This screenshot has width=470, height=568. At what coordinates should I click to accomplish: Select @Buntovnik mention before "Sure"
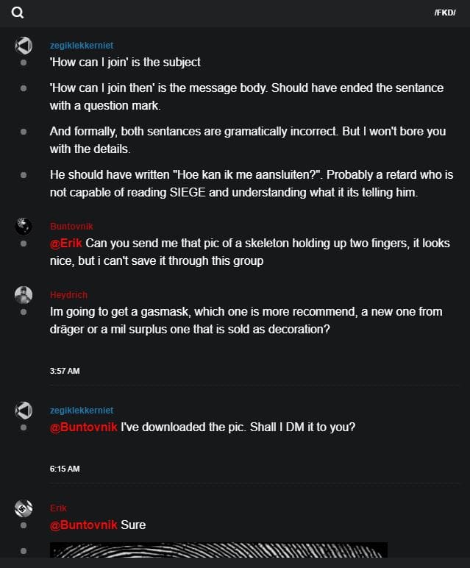[x=83, y=525]
